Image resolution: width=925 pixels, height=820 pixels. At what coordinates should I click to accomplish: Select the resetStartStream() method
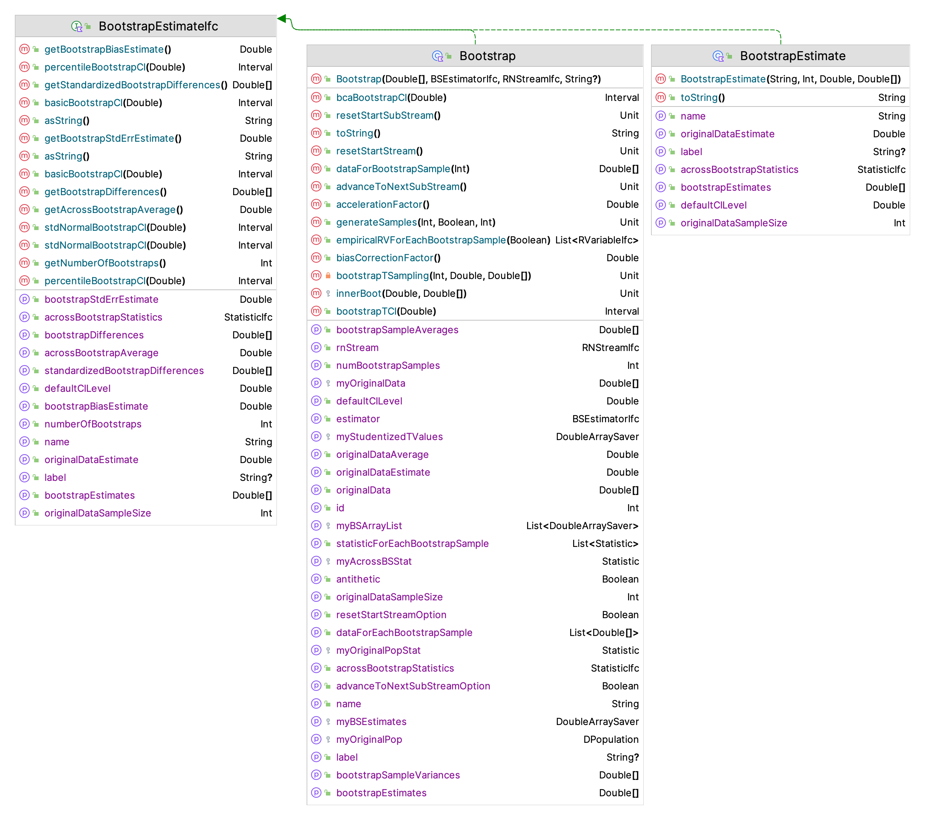tap(379, 151)
